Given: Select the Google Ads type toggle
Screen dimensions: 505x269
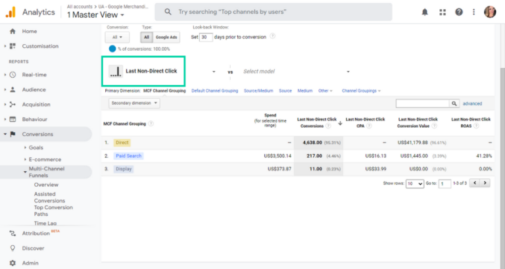Looking at the screenshot, I should pos(166,37).
